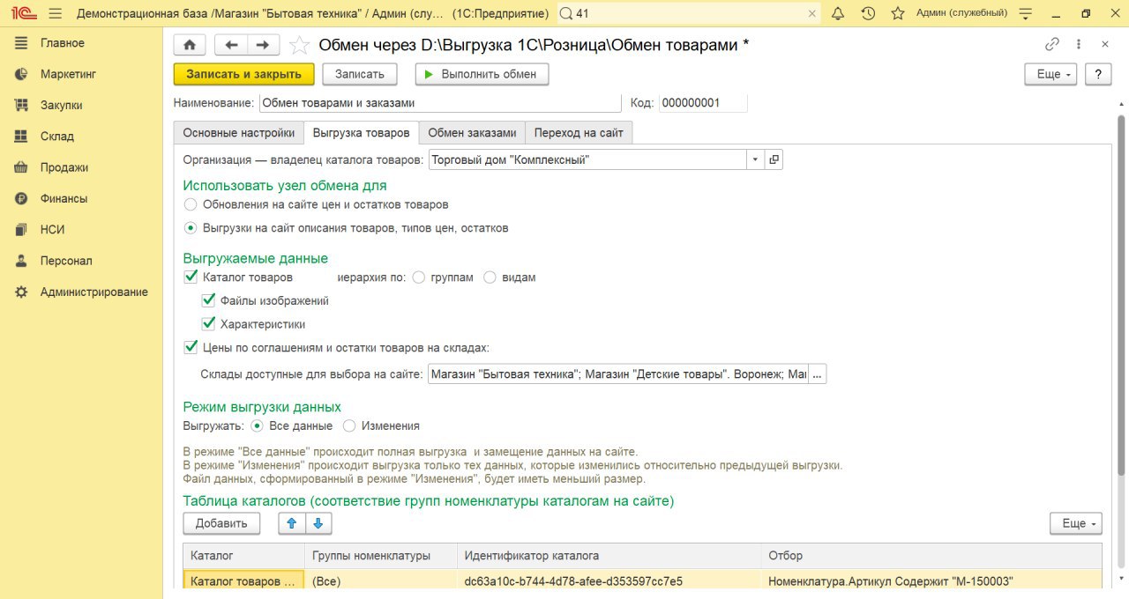
Task: Open Персонал section in sidebar
Action: coord(81,261)
